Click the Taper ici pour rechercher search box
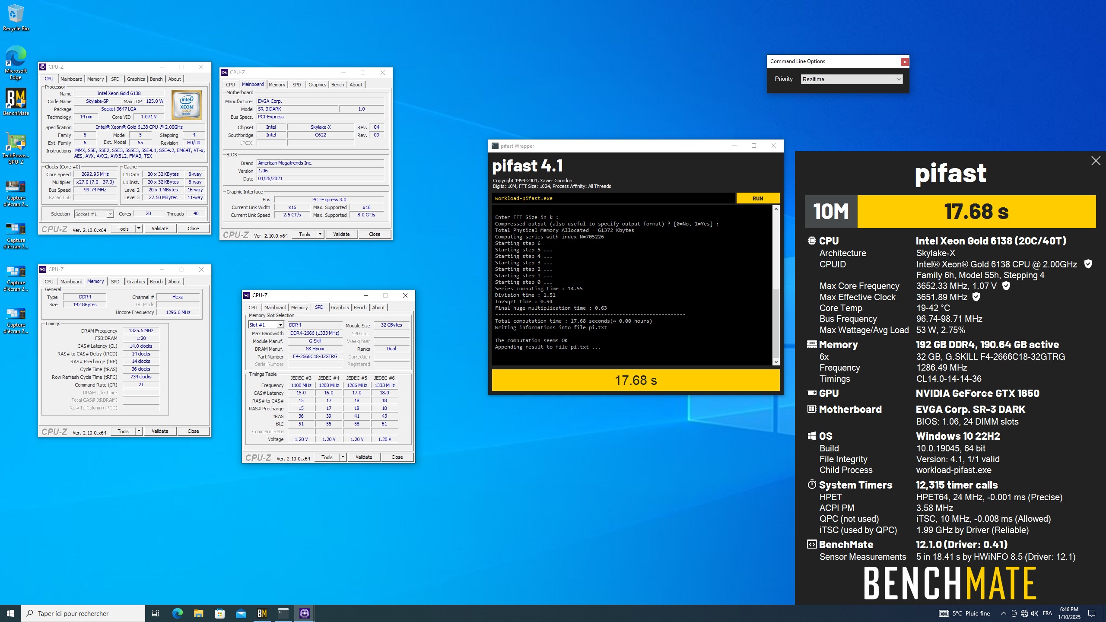This screenshot has width=1106, height=622. pyautogui.click(x=83, y=613)
